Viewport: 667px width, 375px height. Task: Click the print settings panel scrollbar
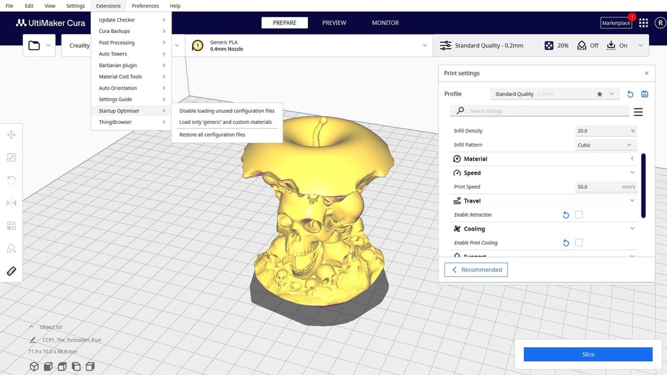(x=644, y=186)
